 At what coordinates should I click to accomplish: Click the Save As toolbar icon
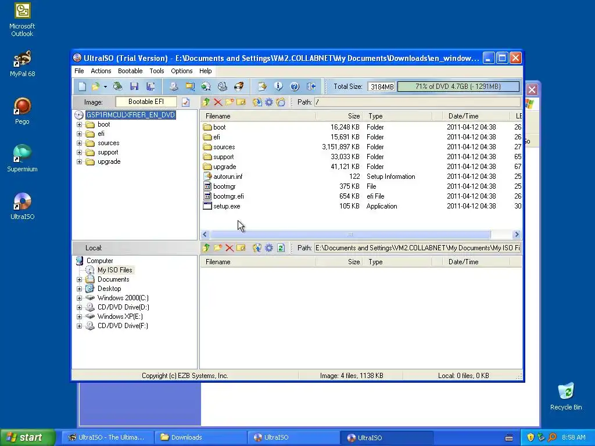(150, 87)
